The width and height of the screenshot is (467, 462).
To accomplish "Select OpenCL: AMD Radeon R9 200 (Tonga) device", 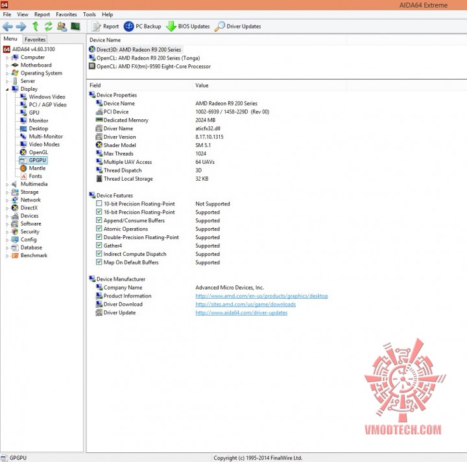I will click(x=148, y=58).
